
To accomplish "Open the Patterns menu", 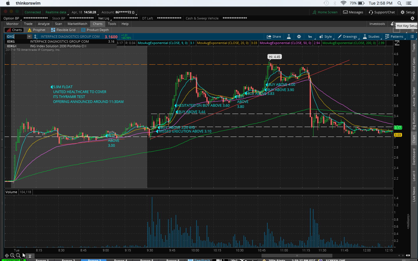I will (x=394, y=37).
